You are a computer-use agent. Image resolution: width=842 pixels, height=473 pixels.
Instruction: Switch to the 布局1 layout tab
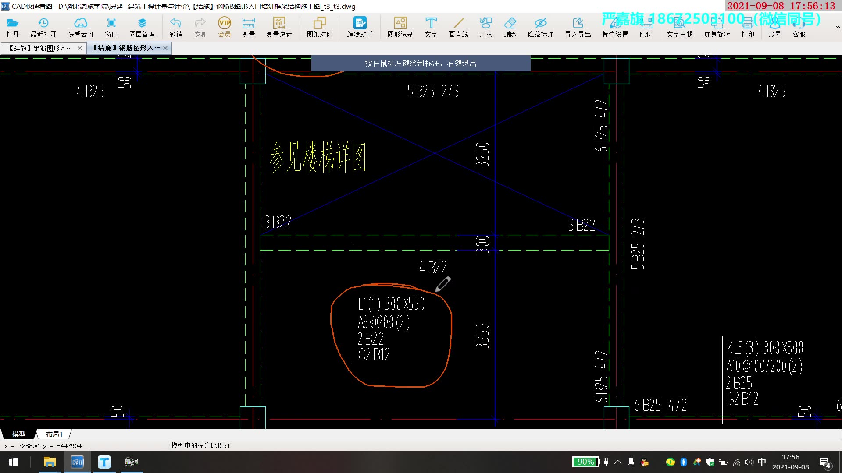coord(54,434)
